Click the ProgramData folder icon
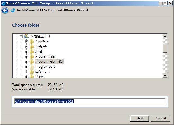The height and width of the screenshot is (125, 174). click(32, 67)
